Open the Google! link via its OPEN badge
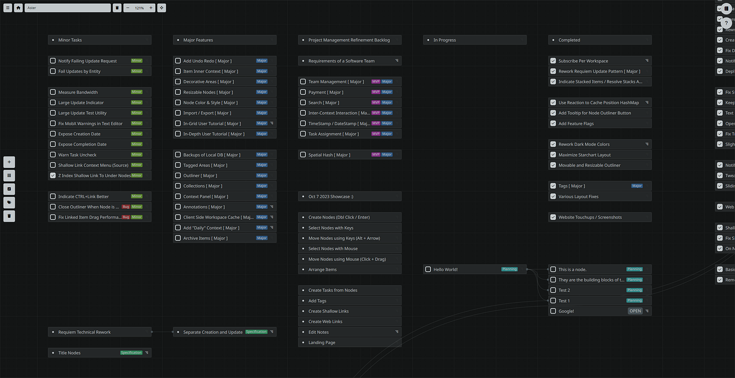 [635, 311]
